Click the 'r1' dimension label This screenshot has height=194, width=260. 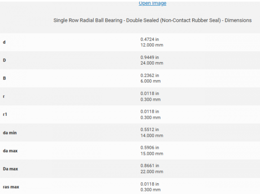tap(5, 114)
